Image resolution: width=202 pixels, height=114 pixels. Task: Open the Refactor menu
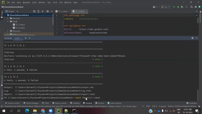pyautogui.click(x=42, y=3)
